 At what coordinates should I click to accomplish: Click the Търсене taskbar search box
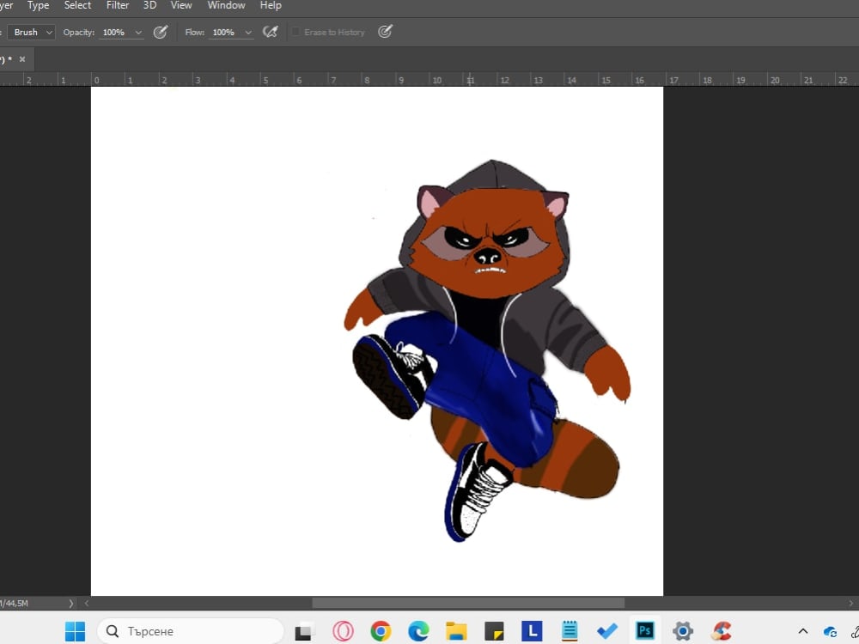[191, 631]
